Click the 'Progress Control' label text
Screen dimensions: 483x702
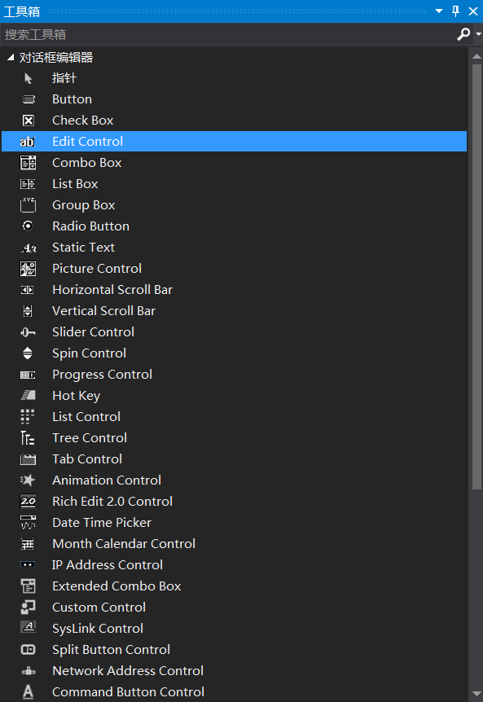pyautogui.click(x=103, y=375)
